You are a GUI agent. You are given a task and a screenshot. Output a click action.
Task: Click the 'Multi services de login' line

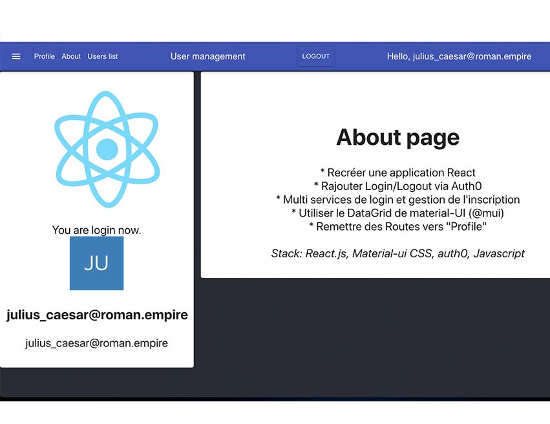(397, 200)
